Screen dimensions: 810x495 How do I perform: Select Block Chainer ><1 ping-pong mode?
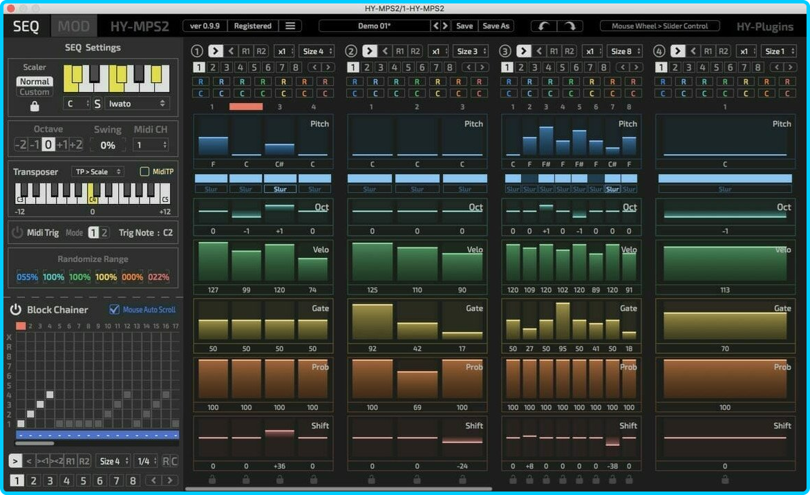click(x=43, y=461)
